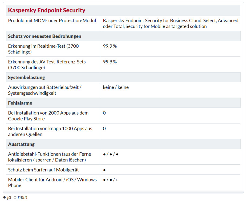Click the third Antidiebstahl filled dot

[x=117, y=154]
